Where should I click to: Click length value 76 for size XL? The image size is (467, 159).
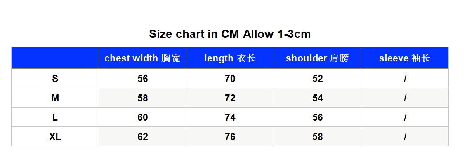pos(230,136)
